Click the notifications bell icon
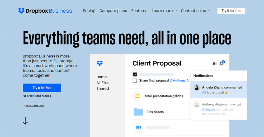The image size is (264, 137). pyautogui.click(x=221, y=63)
